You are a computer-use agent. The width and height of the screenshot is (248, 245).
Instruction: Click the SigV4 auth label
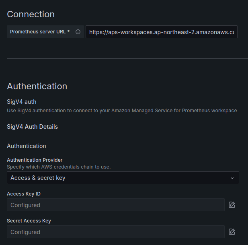(x=22, y=102)
